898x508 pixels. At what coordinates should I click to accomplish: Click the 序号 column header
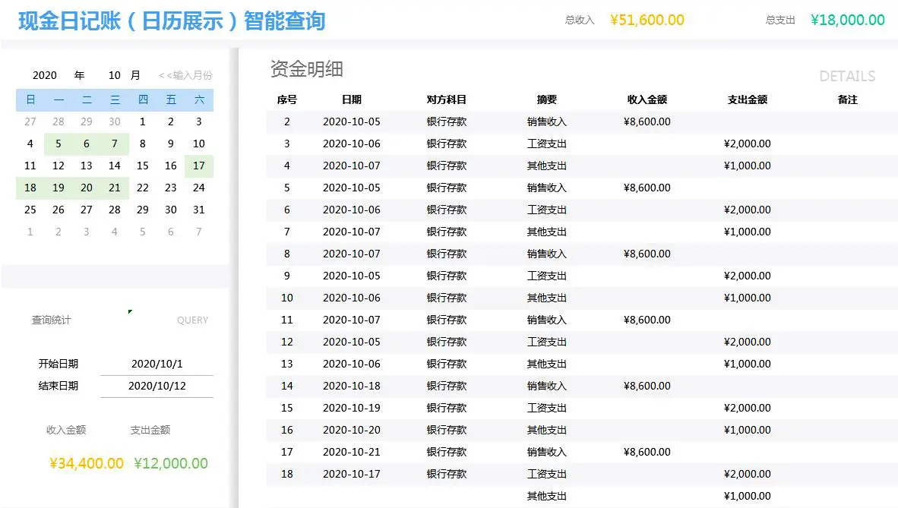(287, 99)
